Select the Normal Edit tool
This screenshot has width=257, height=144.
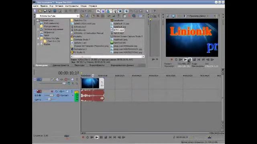pyautogui.click(x=126, y=11)
